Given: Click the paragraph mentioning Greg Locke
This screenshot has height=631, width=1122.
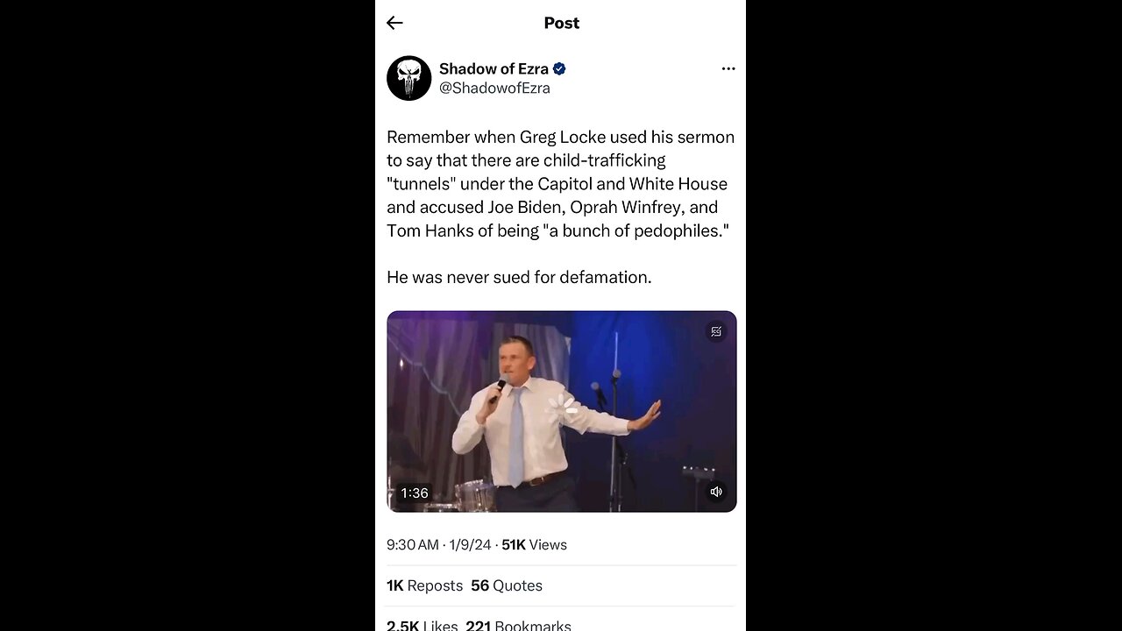Looking at the screenshot, I should [561, 183].
